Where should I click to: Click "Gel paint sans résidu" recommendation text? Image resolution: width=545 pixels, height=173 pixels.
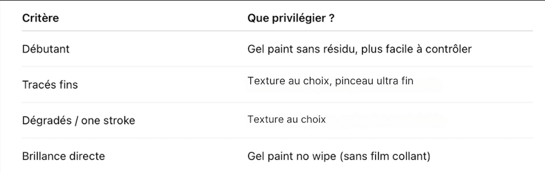tap(302, 49)
